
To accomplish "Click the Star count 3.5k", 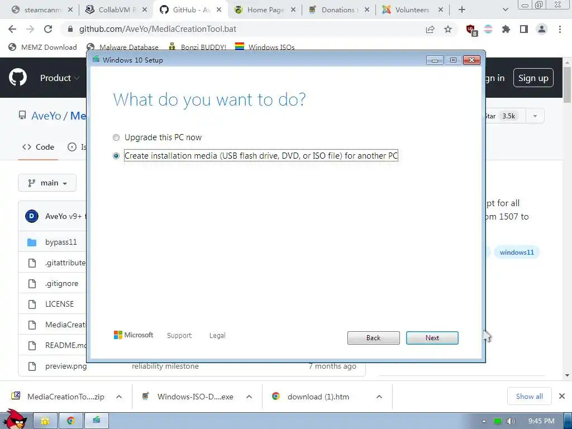I will 508,116.
